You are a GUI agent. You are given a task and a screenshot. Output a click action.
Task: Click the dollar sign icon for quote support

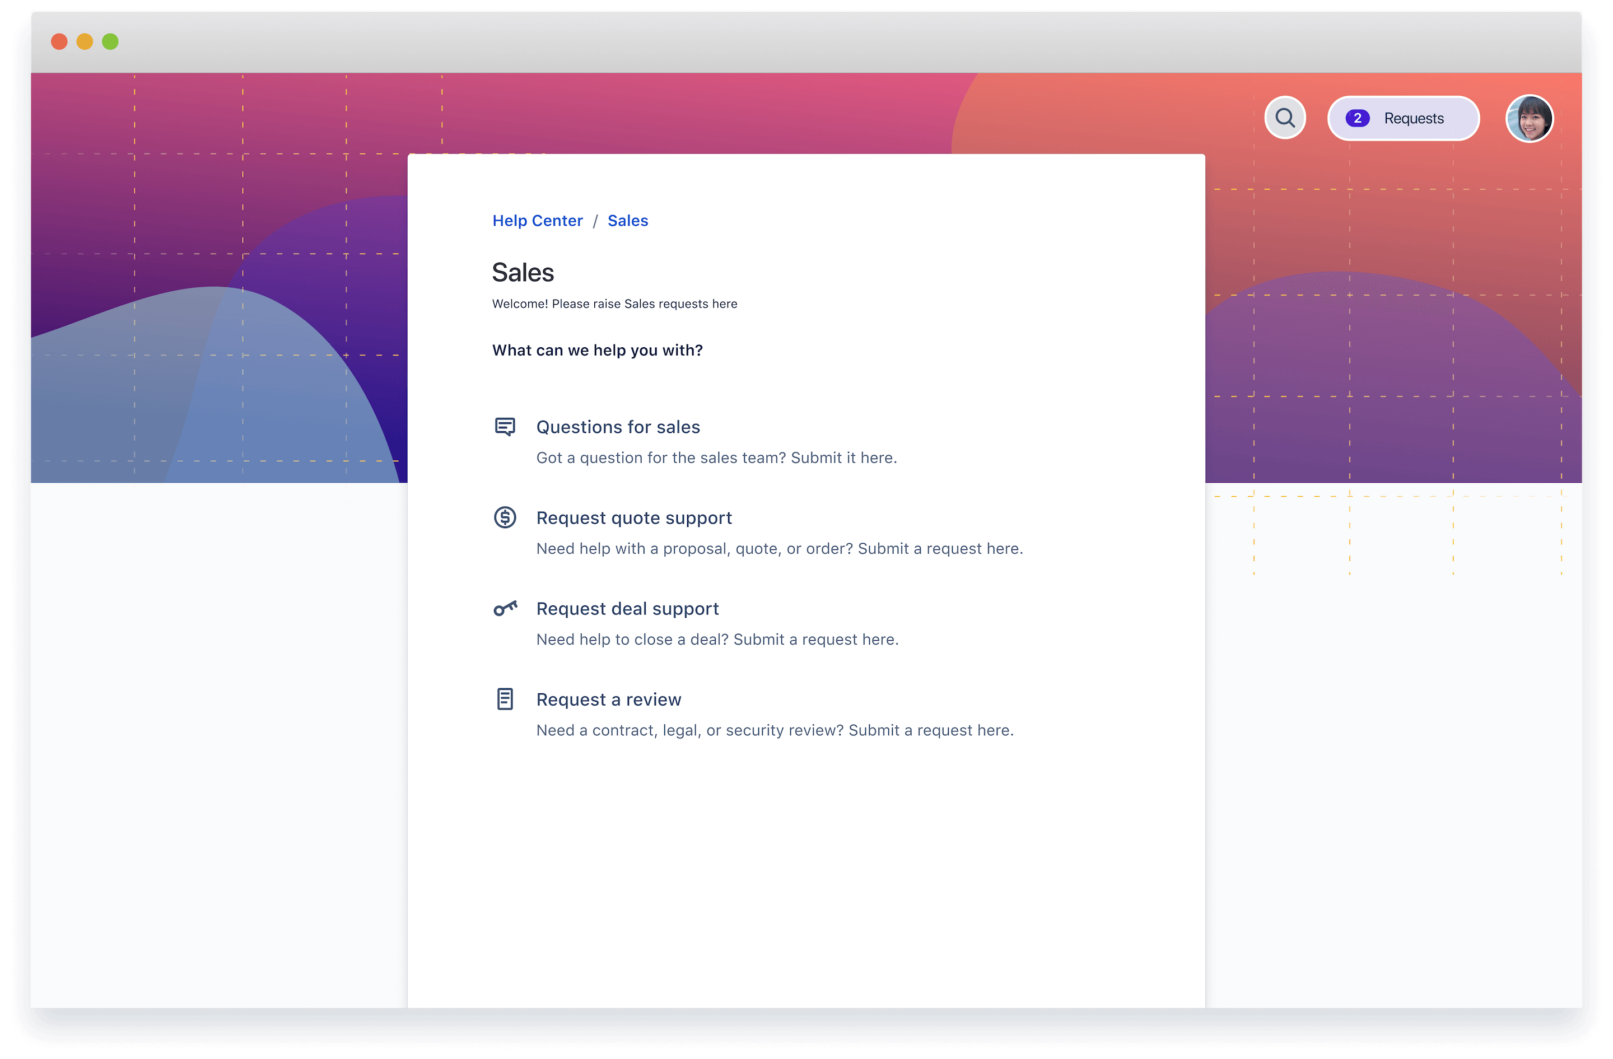[505, 517]
